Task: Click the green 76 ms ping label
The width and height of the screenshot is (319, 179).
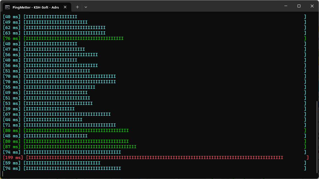Action: tap(12, 38)
